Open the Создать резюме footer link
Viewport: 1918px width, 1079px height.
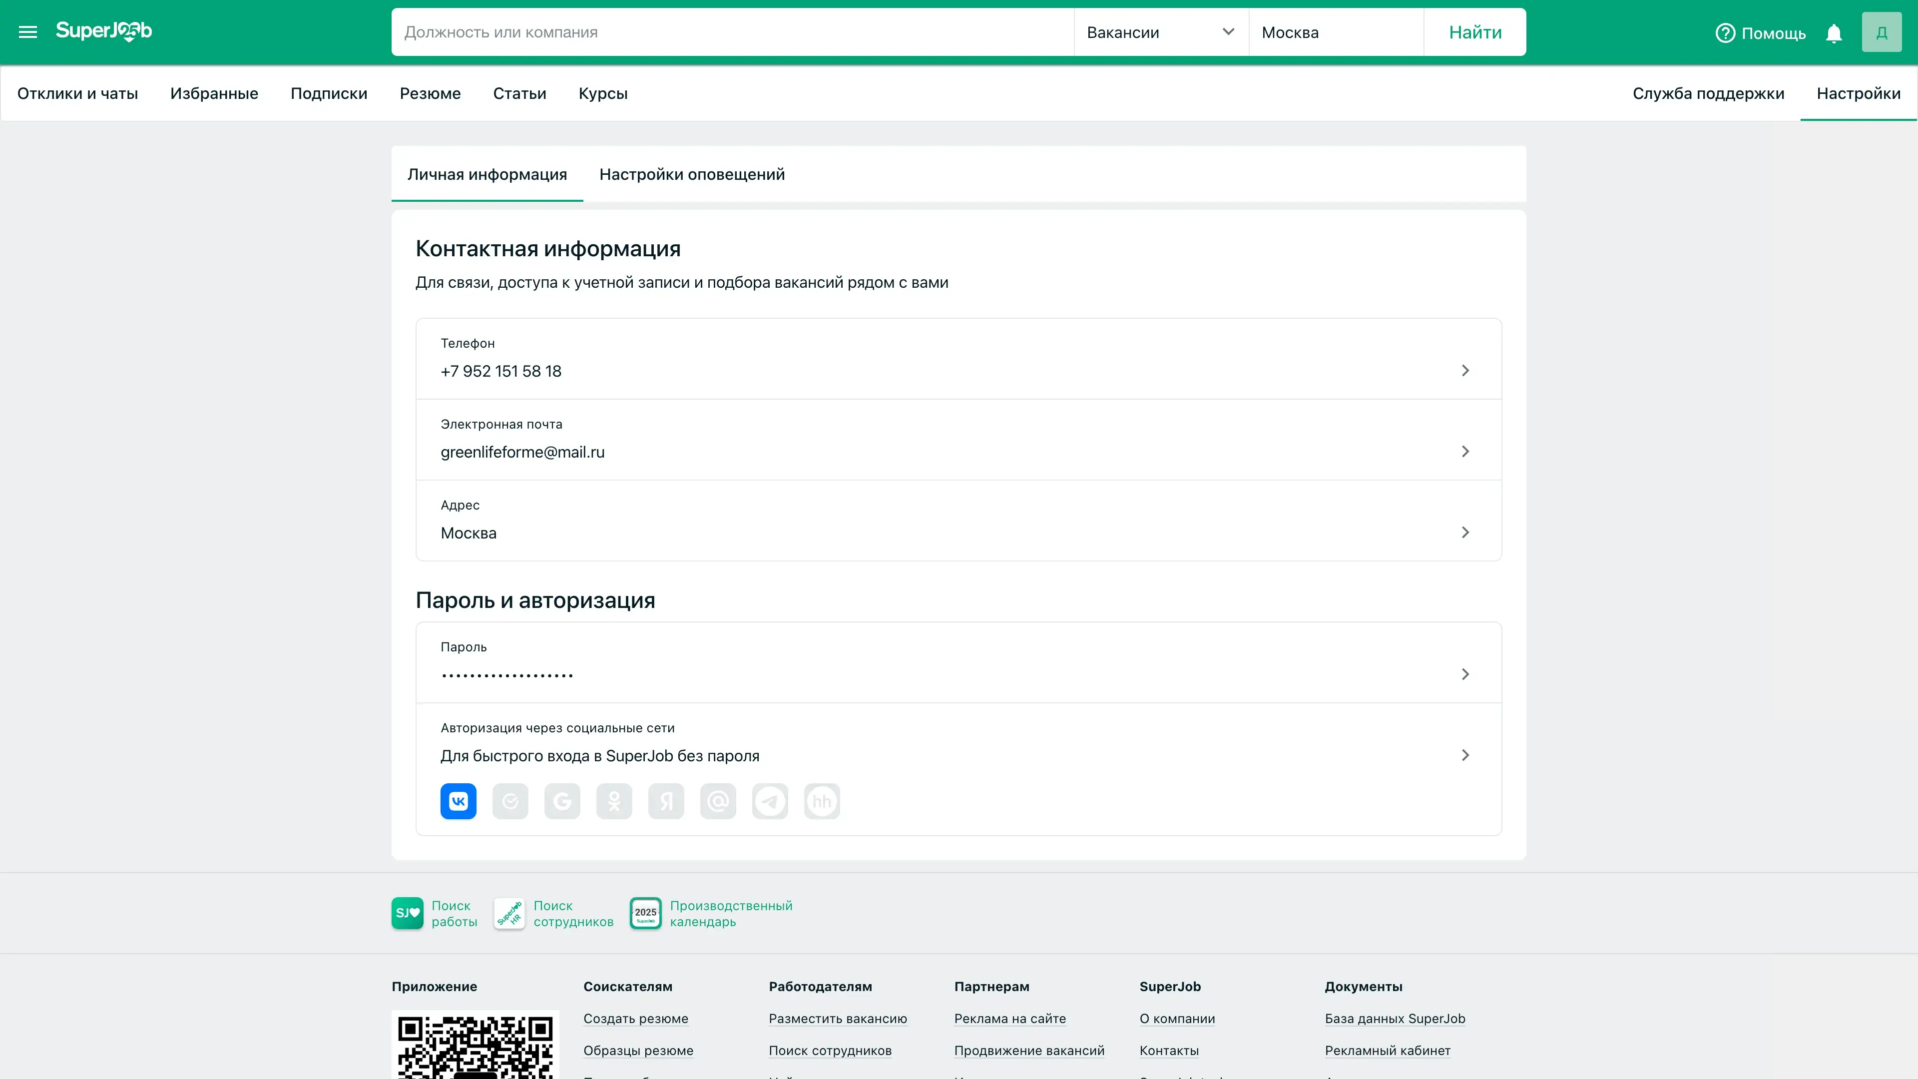(x=635, y=1019)
